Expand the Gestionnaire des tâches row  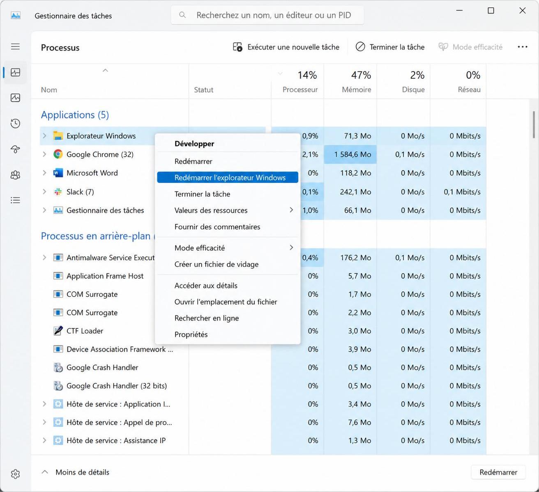(44, 210)
